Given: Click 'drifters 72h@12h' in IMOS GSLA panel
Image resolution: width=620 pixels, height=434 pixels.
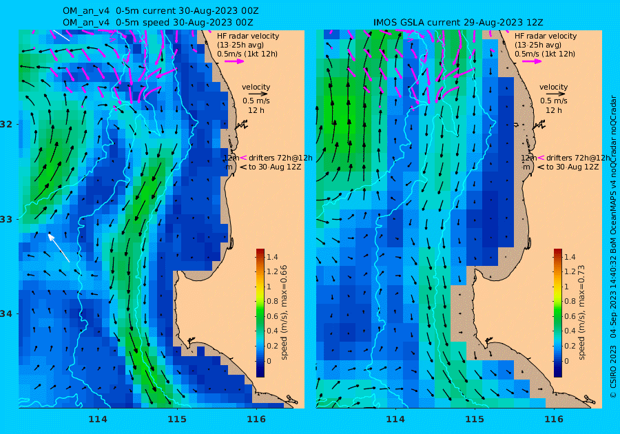Looking at the screenshot, I should tap(578, 158).
